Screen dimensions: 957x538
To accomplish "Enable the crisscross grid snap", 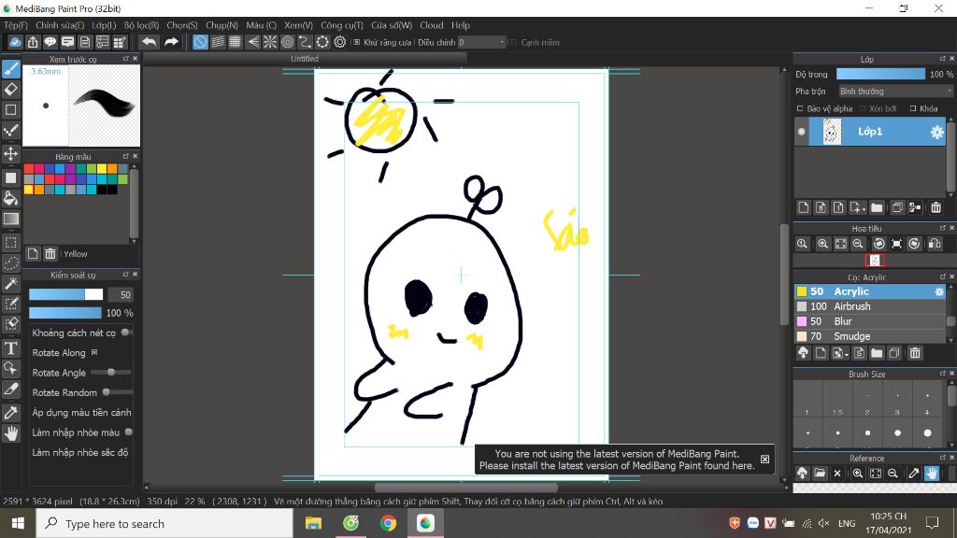I will [x=235, y=42].
